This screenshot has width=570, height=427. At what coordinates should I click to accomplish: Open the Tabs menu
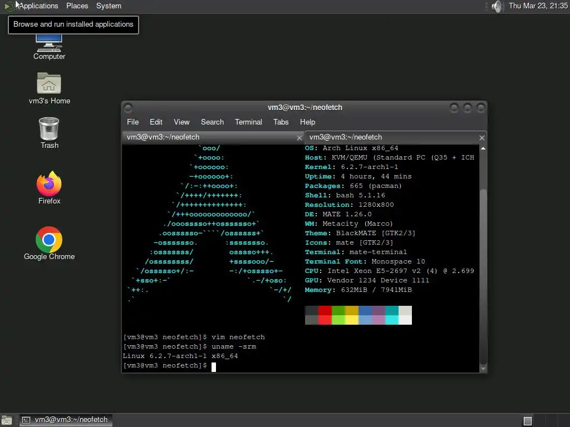tap(281, 122)
